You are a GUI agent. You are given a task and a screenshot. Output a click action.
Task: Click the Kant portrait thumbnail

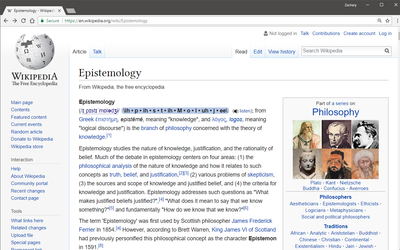pyautogui.click(x=337, y=134)
